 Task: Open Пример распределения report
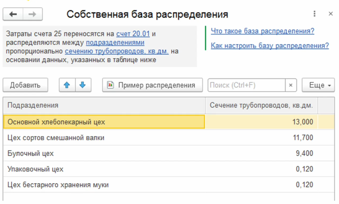click(x=151, y=85)
